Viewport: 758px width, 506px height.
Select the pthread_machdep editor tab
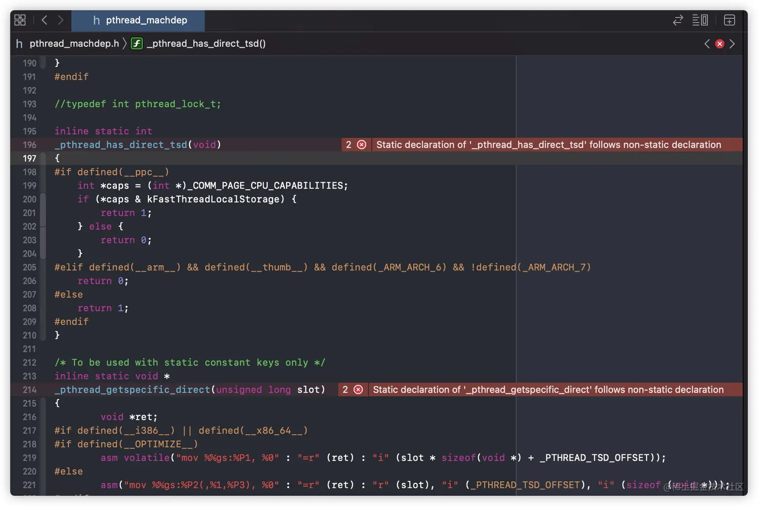138,21
